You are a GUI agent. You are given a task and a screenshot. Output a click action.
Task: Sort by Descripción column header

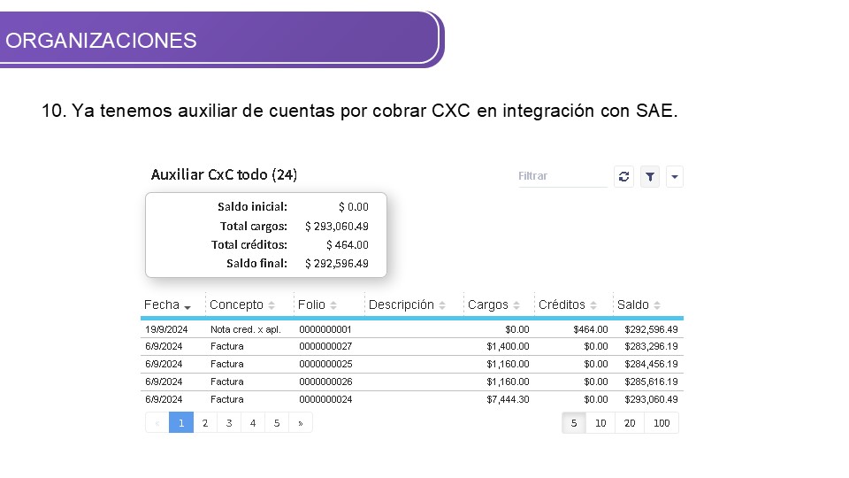(407, 305)
